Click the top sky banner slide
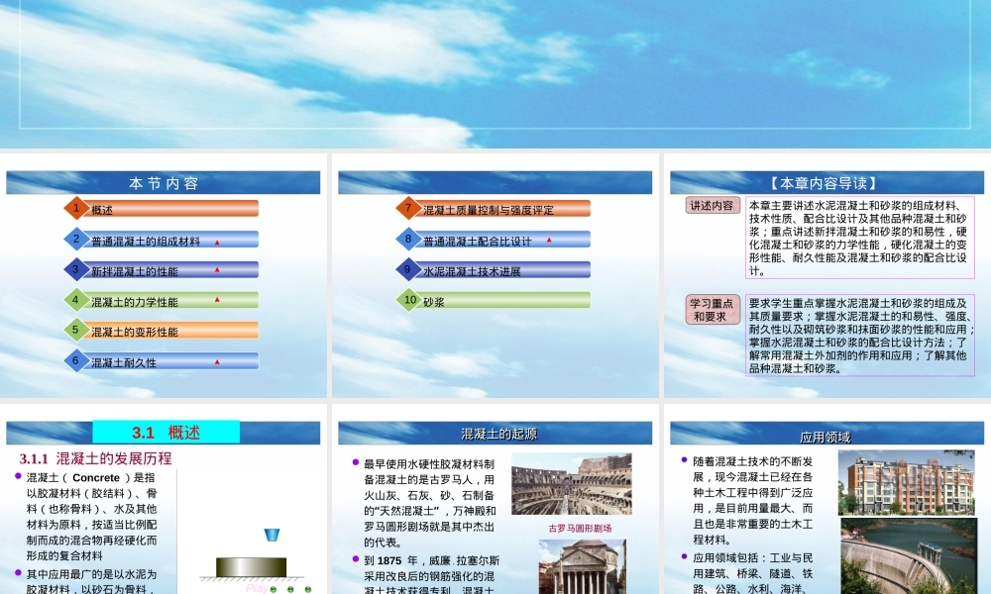 click(x=495, y=74)
